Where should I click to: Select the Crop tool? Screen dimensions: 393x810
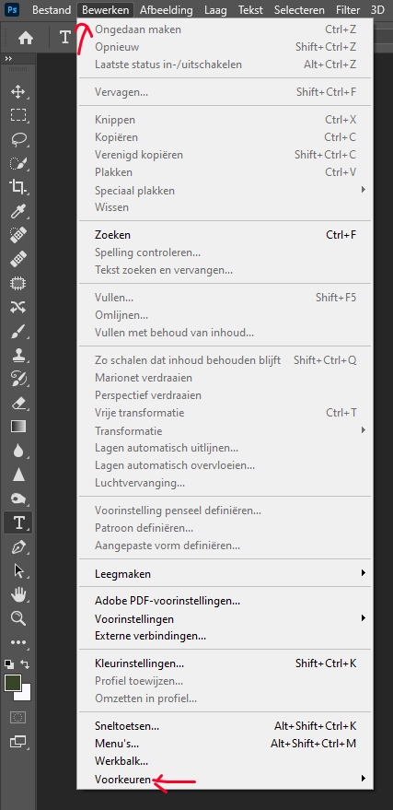tap(18, 187)
